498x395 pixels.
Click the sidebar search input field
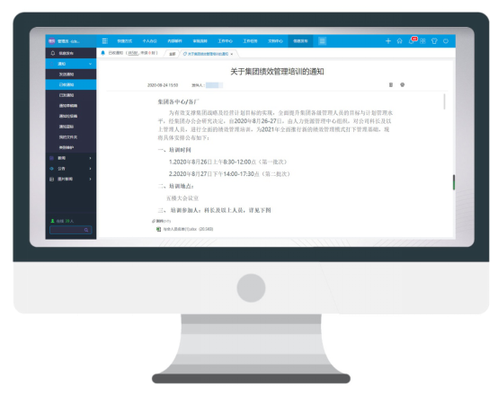coord(70,230)
